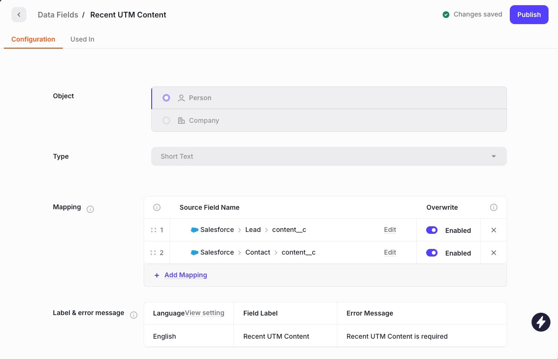This screenshot has height=359, width=558.
Task: Disable overwrite for Salesforce Lead mapping
Action: [432, 230]
